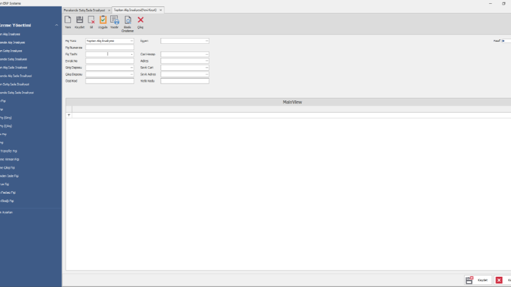Screen dimensions: 511x287
Task: Click the filter funnel icon in grid
Action: [x=69, y=115]
